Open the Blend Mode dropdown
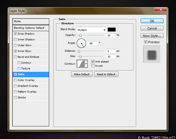 click(x=91, y=30)
